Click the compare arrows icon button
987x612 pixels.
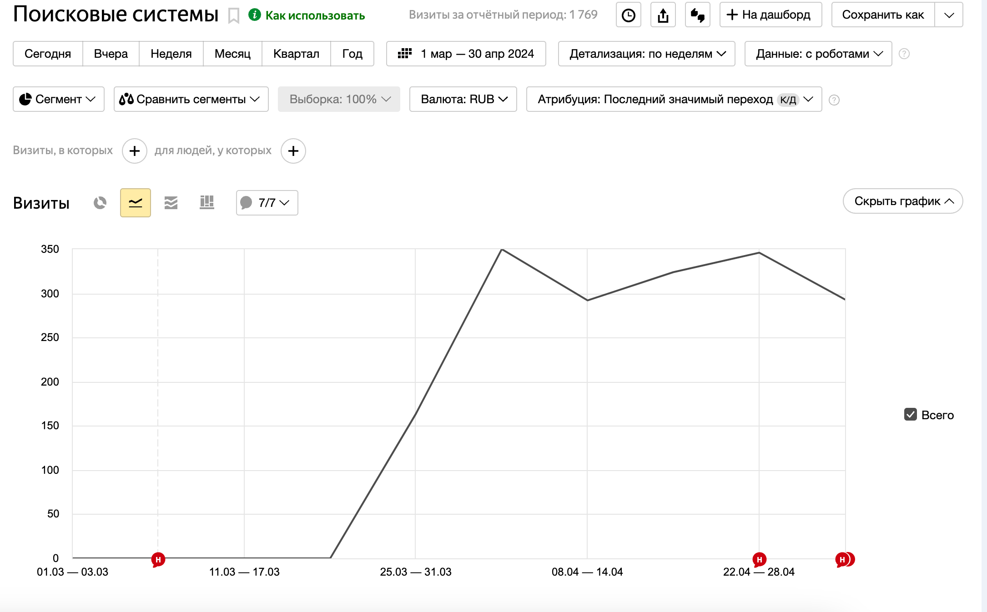(x=697, y=15)
